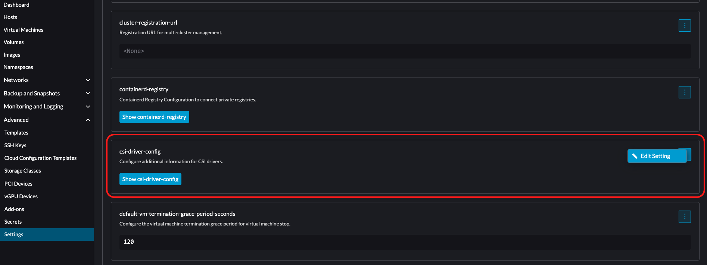Screen dimensions: 707x265
Task: Show containerd-registry configuration
Action: (154, 117)
